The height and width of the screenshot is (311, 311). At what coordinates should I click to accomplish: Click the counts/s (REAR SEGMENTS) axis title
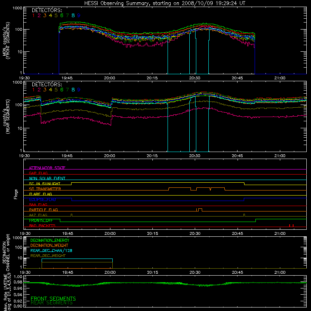click(x=6, y=117)
